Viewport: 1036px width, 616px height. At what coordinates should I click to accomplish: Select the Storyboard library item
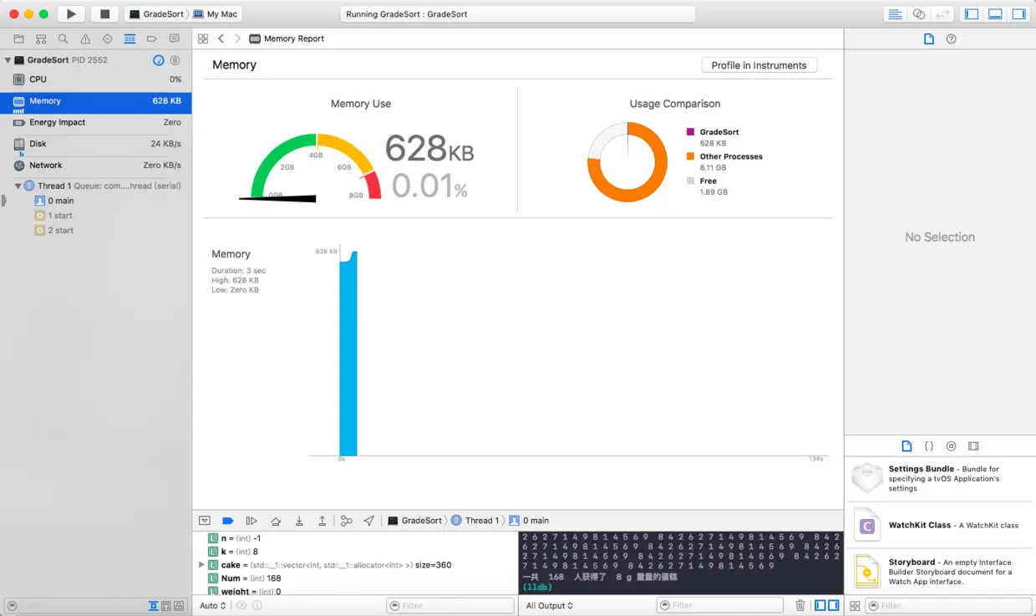940,572
